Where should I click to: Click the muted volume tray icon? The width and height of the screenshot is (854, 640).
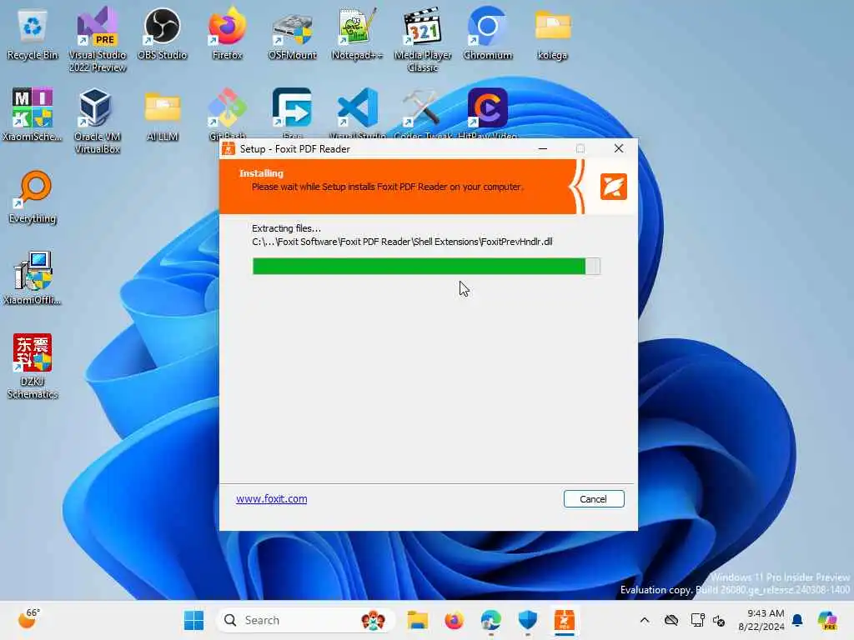pos(719,620)
